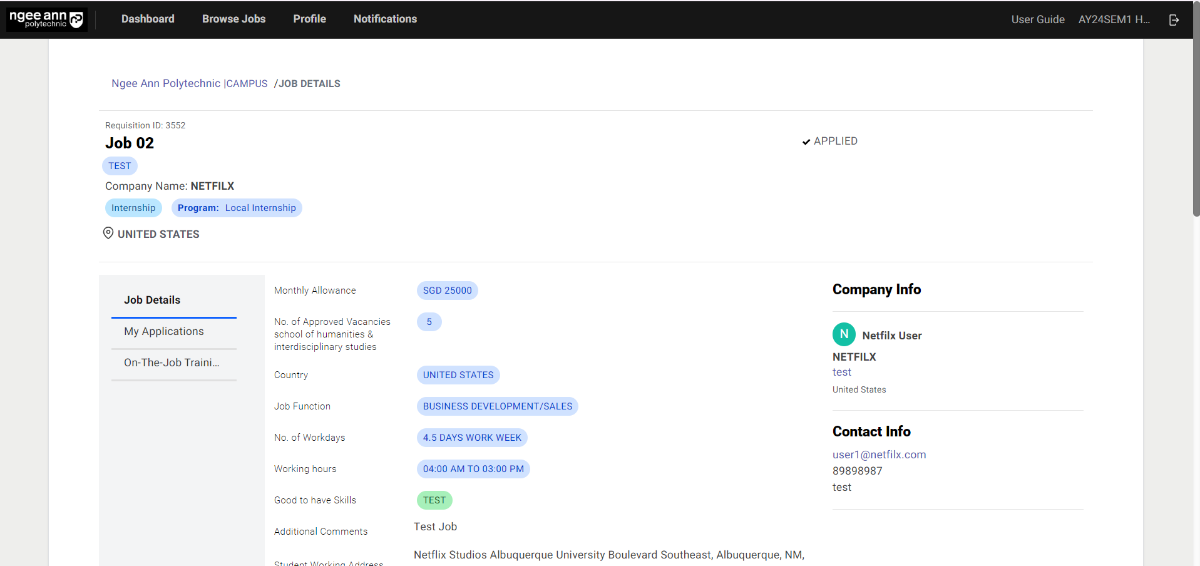Click the test company link
The width and height of the screenshot is (1200, 566).
[x=841, y=372]
